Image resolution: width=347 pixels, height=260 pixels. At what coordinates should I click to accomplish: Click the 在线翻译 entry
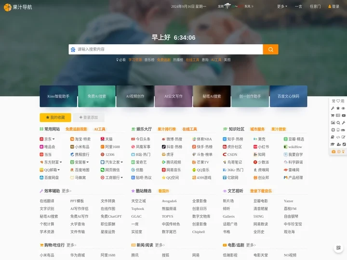[47, 201]
